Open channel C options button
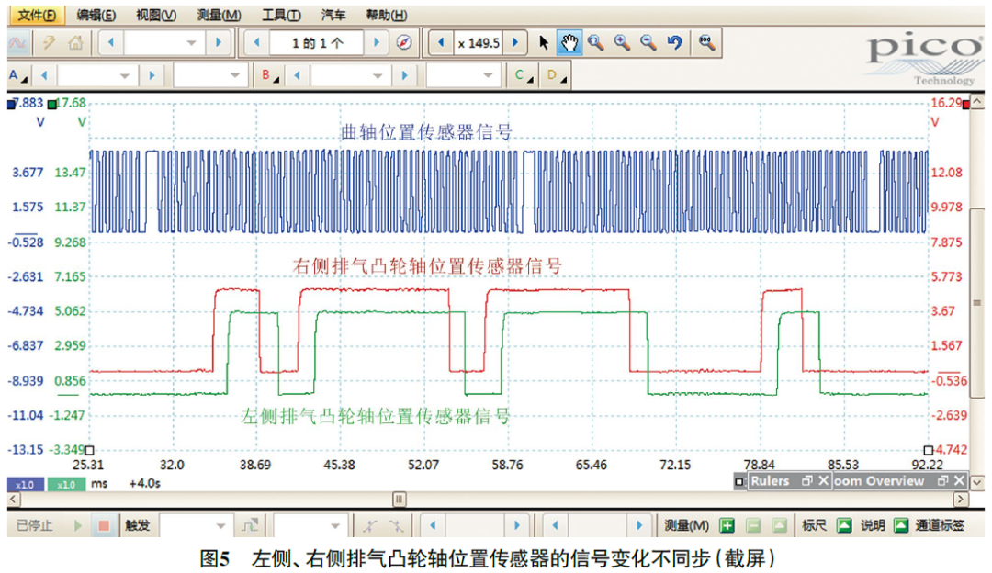 (523, 76)
